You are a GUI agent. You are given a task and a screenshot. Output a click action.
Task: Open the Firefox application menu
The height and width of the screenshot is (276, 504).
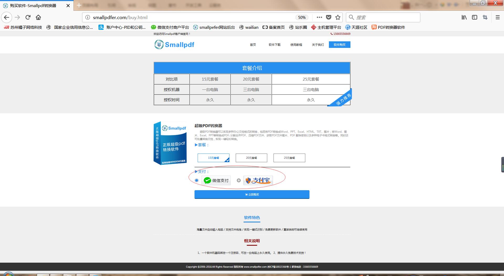(497, 17)
